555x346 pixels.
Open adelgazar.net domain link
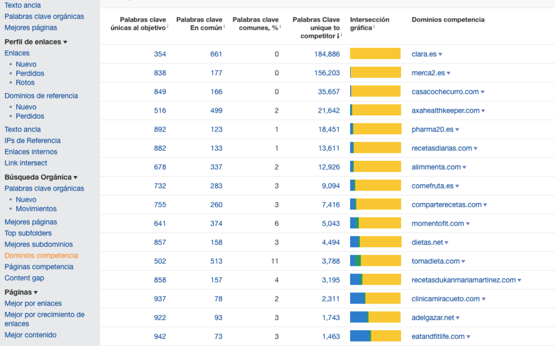[x=433, y=318]
